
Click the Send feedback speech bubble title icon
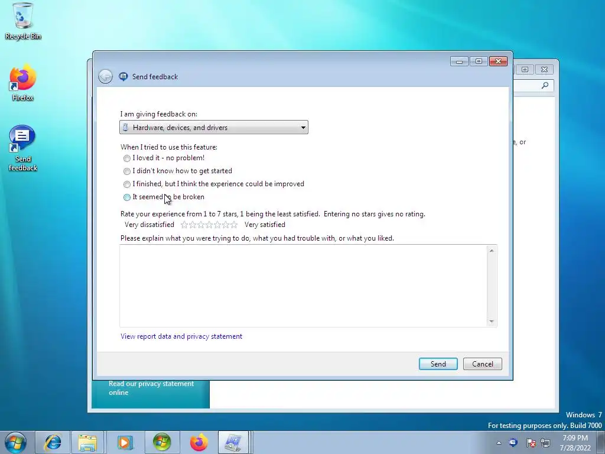click(x=123, y=76)
